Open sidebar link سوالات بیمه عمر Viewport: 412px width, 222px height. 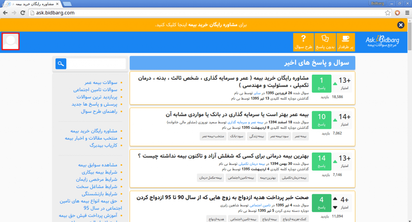pyautogui.click(x=101, y=82)
